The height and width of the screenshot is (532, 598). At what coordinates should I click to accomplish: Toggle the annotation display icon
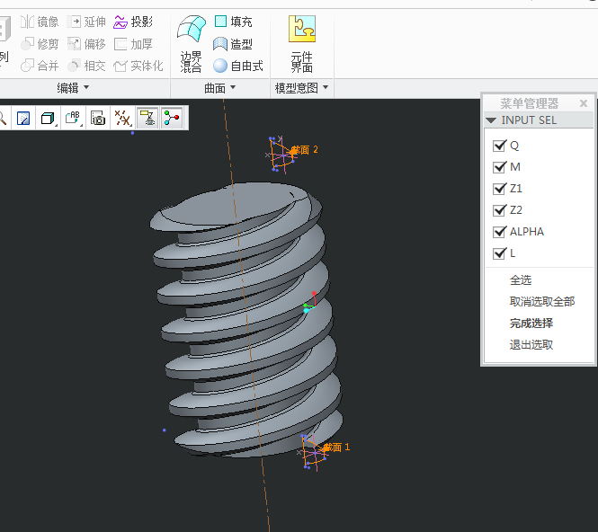[147, 118]
